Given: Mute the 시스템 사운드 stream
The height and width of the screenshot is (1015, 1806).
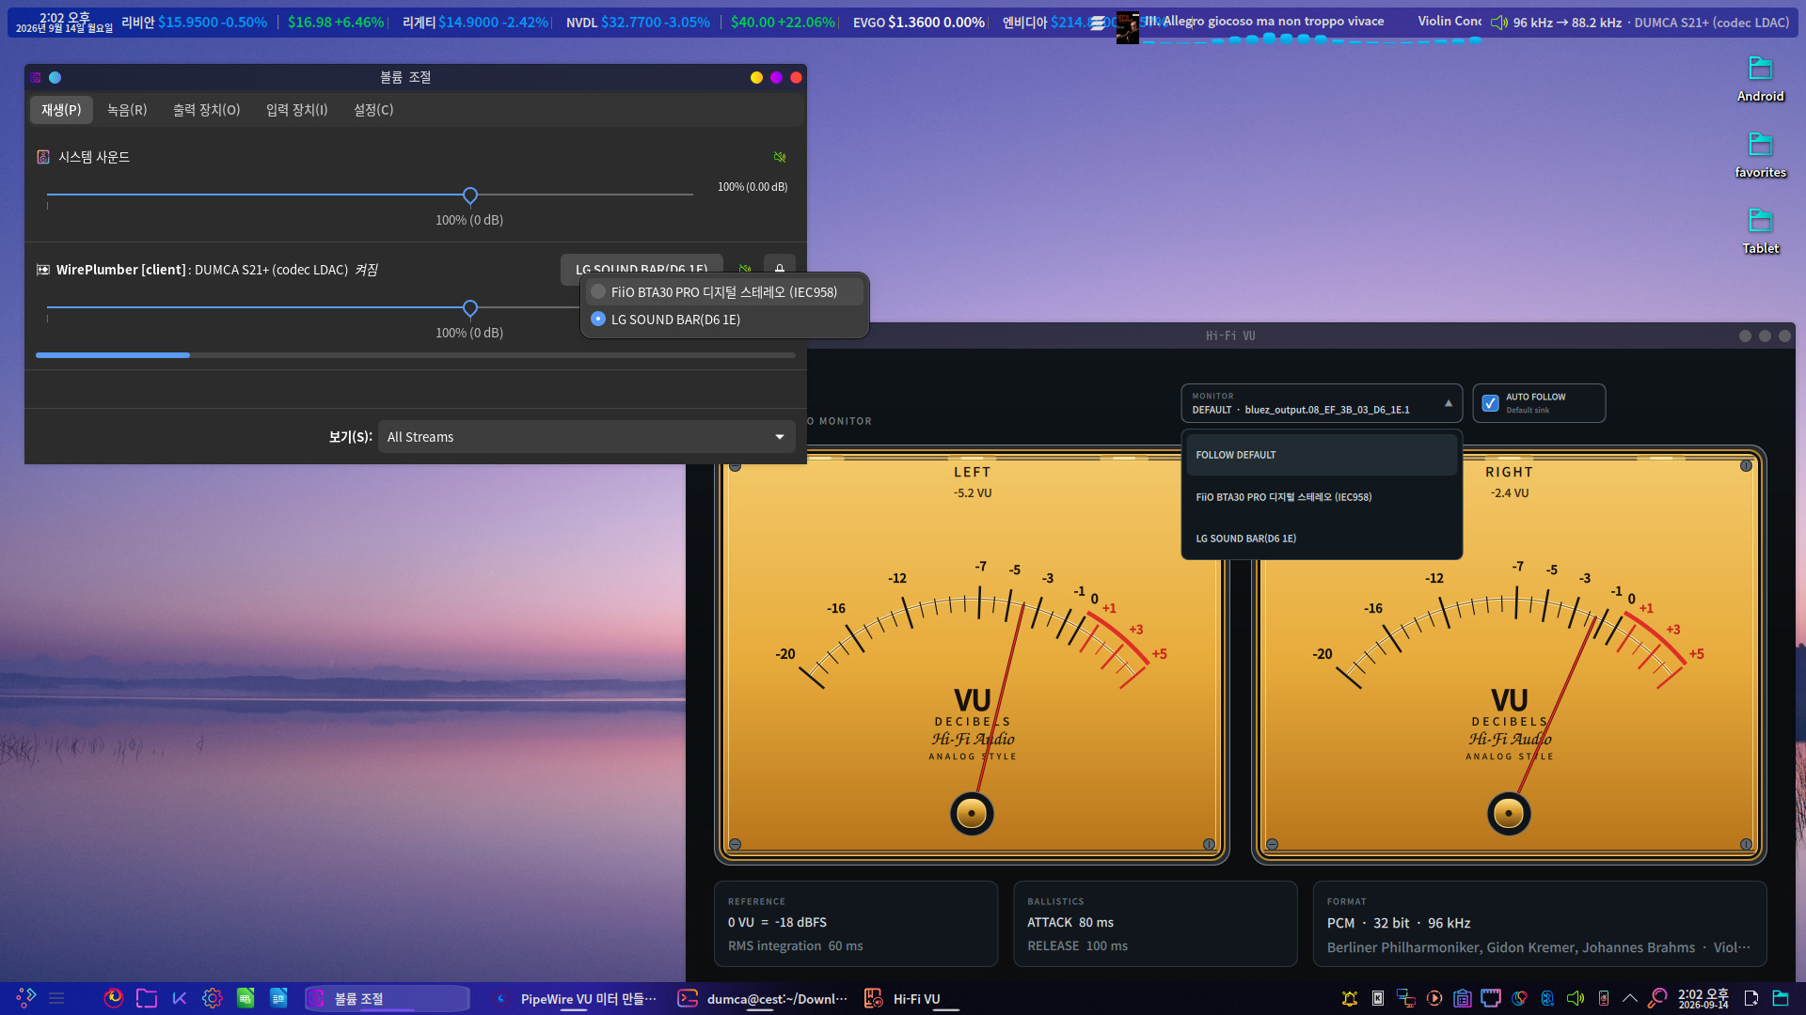Looking at the screenshot, I should pos(780,157).
